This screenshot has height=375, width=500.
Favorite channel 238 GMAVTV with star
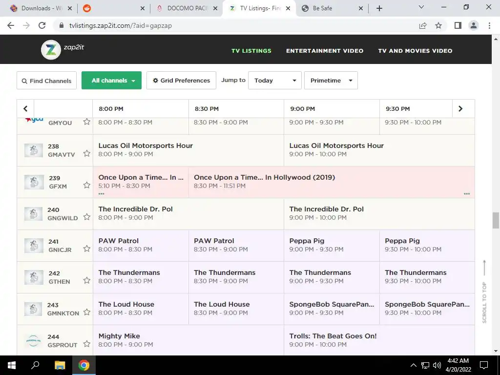[87, 153]
